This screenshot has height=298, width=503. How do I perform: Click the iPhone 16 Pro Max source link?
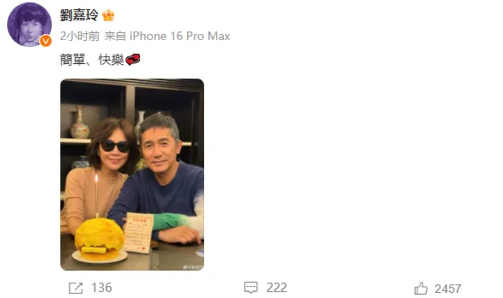[180, 36]
